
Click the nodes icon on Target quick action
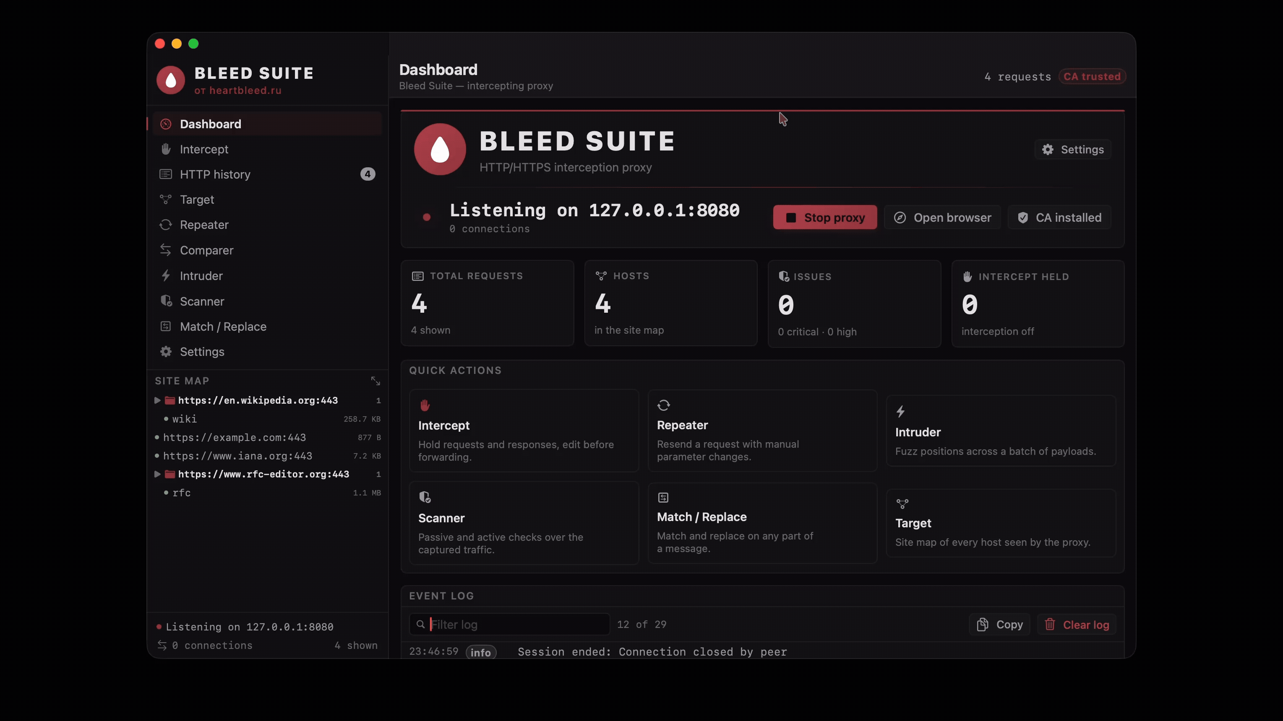(902, 503)
